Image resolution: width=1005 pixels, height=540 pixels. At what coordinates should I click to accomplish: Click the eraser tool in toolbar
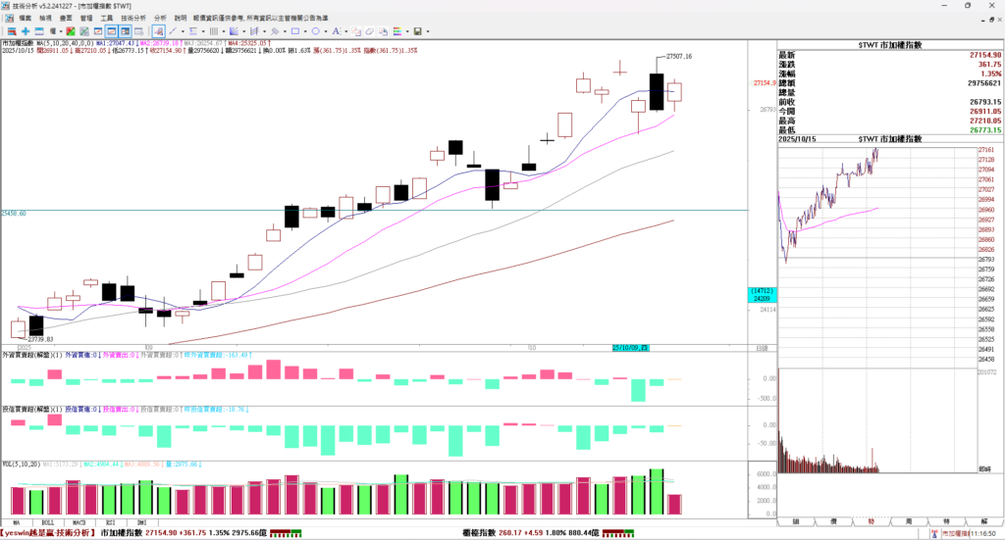point(371,31)
